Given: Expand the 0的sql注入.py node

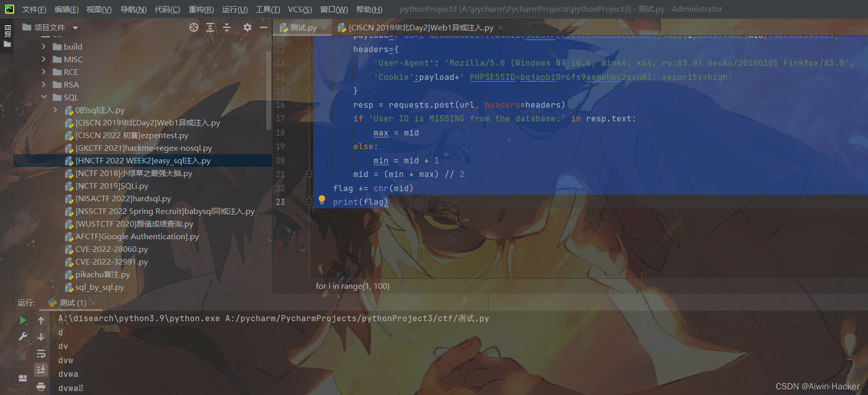Looking at the screenshot, I should (55, 110).
